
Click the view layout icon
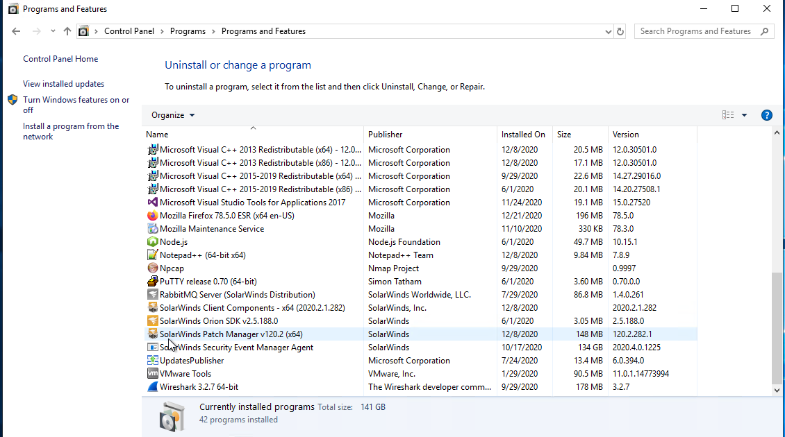[x=728, y=115]
